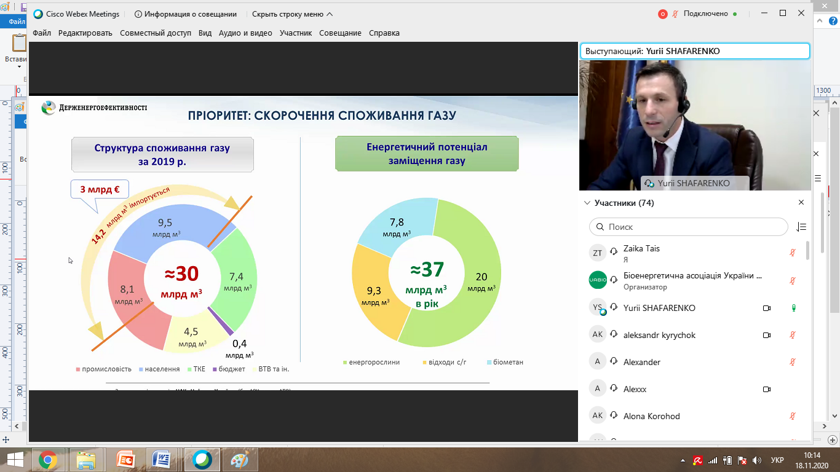The image size is (840, 472).
Task: Open the Аудио и видео menu
Action: 245,33
